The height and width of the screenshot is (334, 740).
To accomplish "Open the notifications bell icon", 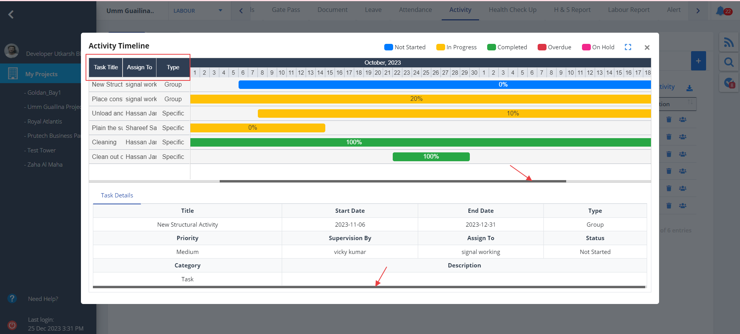I will coord(720,11).
